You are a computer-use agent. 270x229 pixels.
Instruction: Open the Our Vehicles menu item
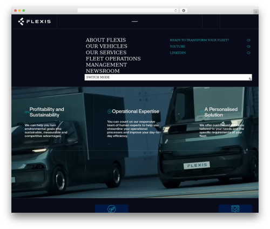[106, 46]
